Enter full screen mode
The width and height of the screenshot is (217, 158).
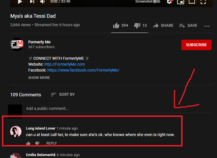(203, 2)
